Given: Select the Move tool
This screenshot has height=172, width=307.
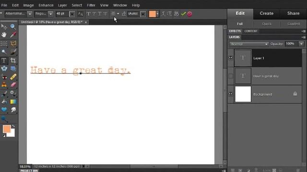Looking at the screenshot, I should tap(4, 26).
